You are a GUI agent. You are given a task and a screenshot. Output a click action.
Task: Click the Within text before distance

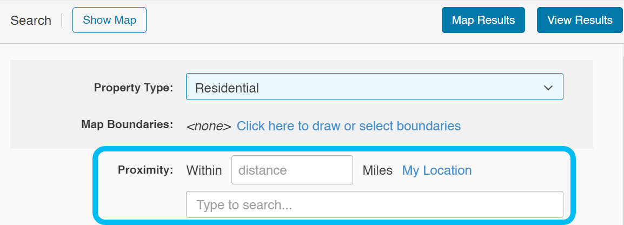[204, 170]
